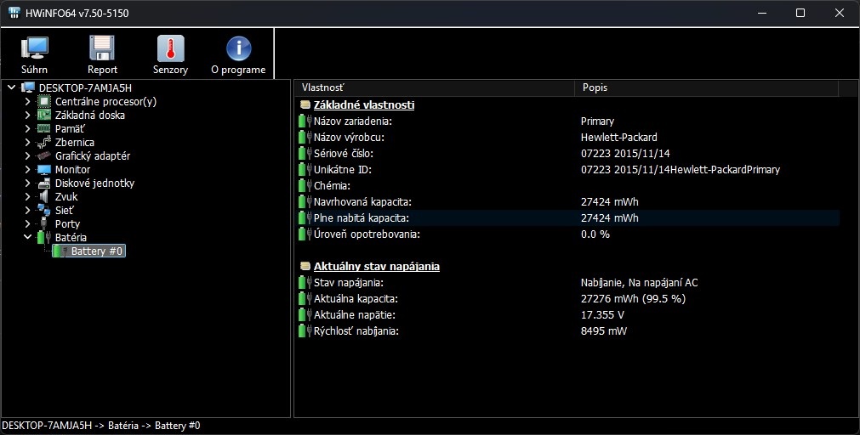The image size is (860, 435).
Task: Select the Rýchlosť nabíjania row
Action: (x=356, y=331)
